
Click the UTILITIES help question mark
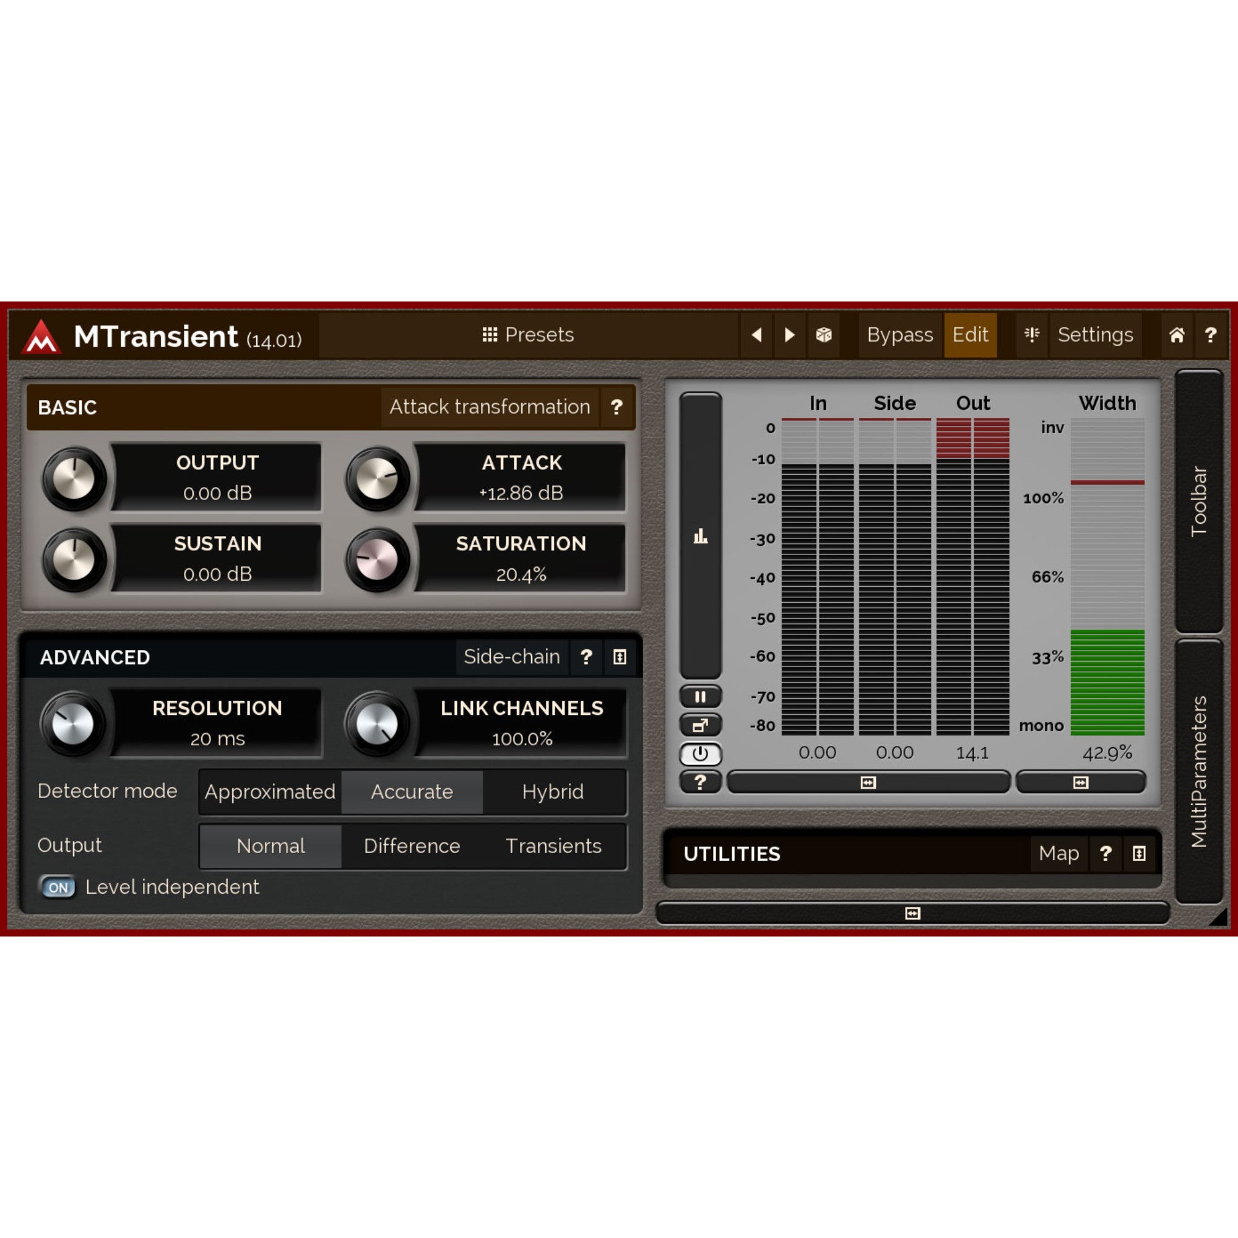click(1106, 854)
